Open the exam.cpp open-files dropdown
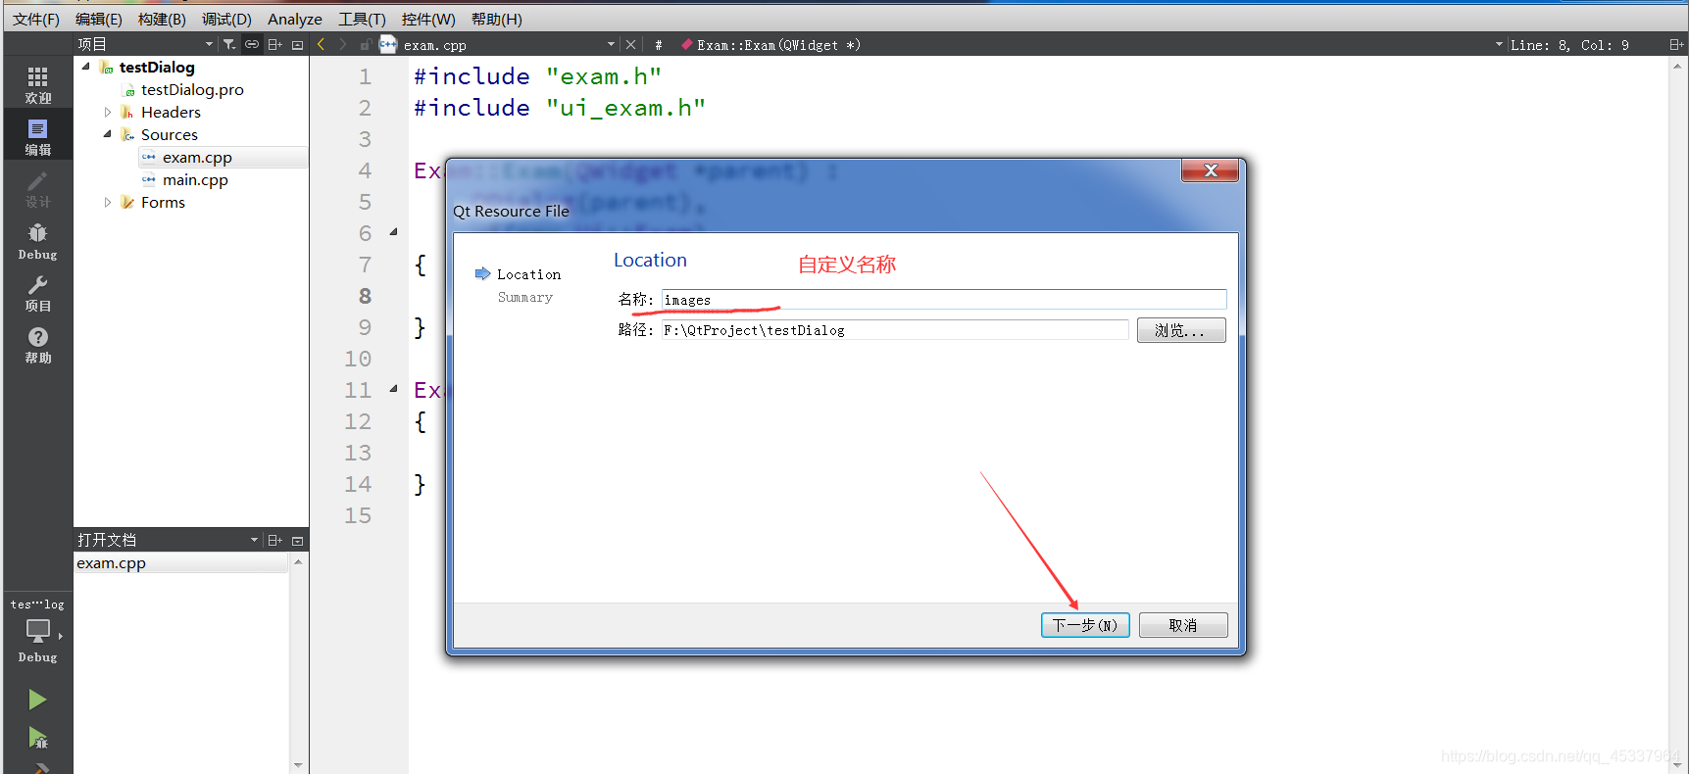The height and width of the screenshot is (774, 1689). pos(611,44)
